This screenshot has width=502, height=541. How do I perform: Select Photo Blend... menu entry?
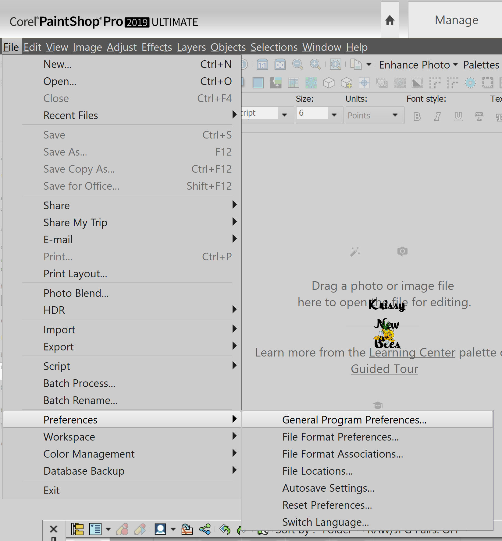point(122,293)
